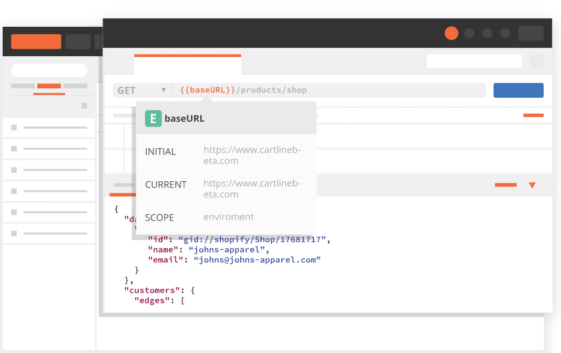Click the CURRENT value https://www.cartlinebeta.com

point(252,189)
